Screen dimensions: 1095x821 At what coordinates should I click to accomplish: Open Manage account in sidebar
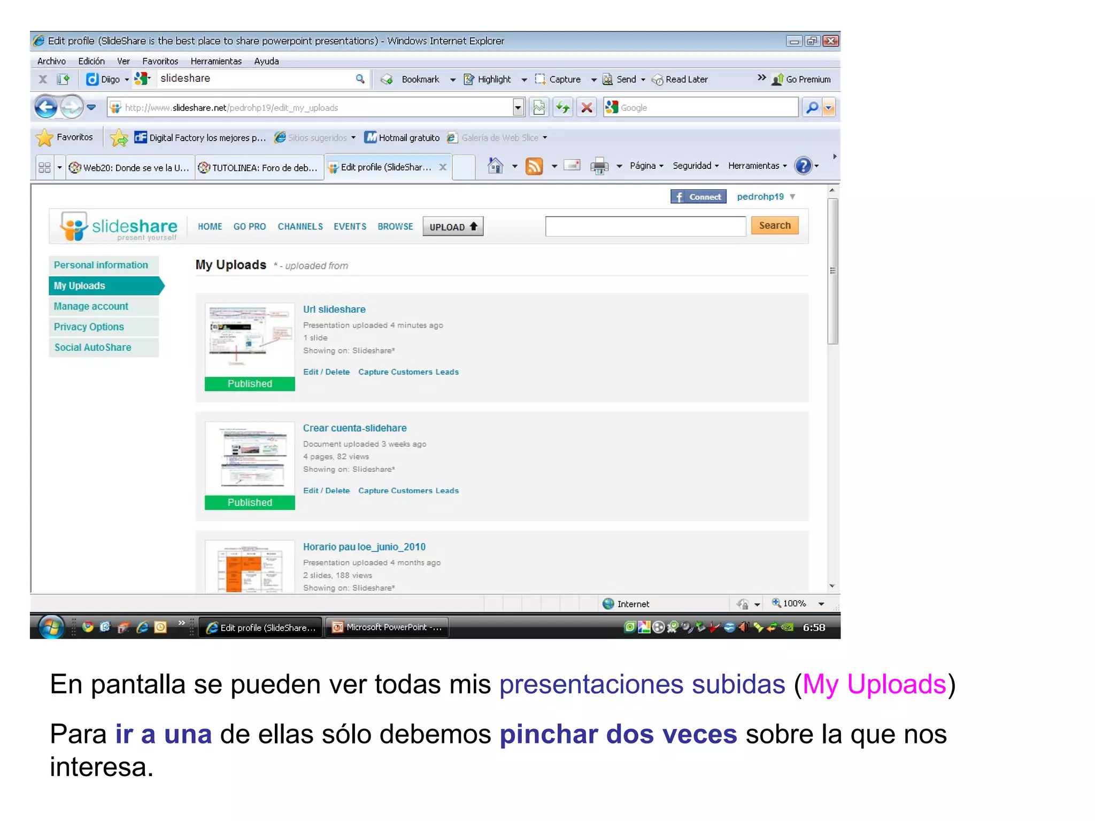tap(104, 306)
